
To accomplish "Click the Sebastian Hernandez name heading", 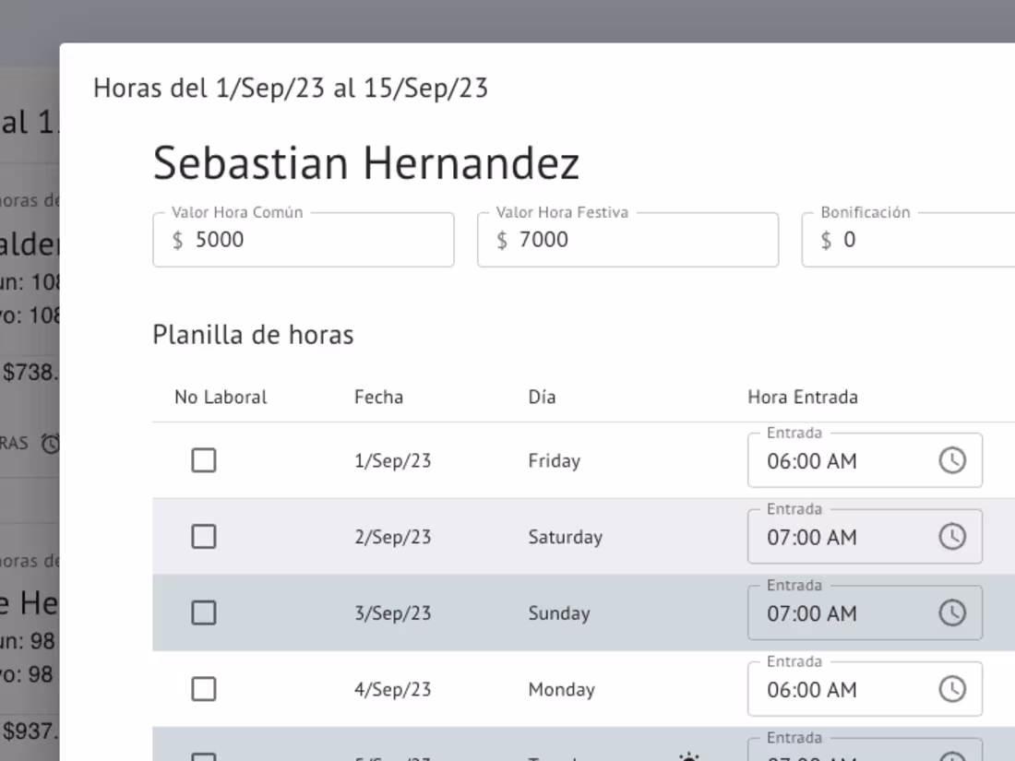I will coord(366,162).
